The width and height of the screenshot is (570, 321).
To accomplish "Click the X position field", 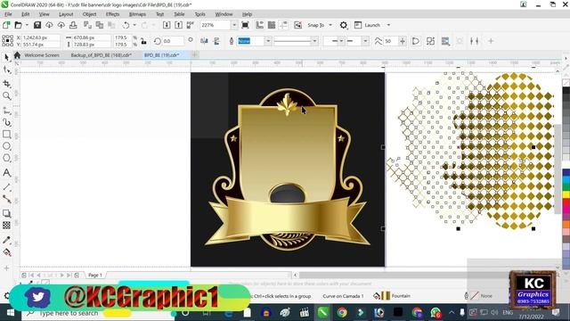I will pyautogui.click(x=40, y=37).
